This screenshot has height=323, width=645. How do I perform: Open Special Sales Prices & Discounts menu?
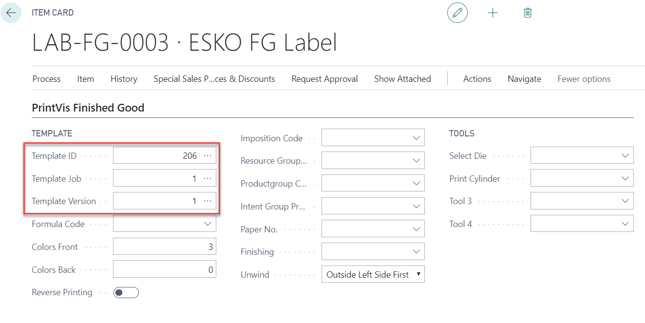214,79
